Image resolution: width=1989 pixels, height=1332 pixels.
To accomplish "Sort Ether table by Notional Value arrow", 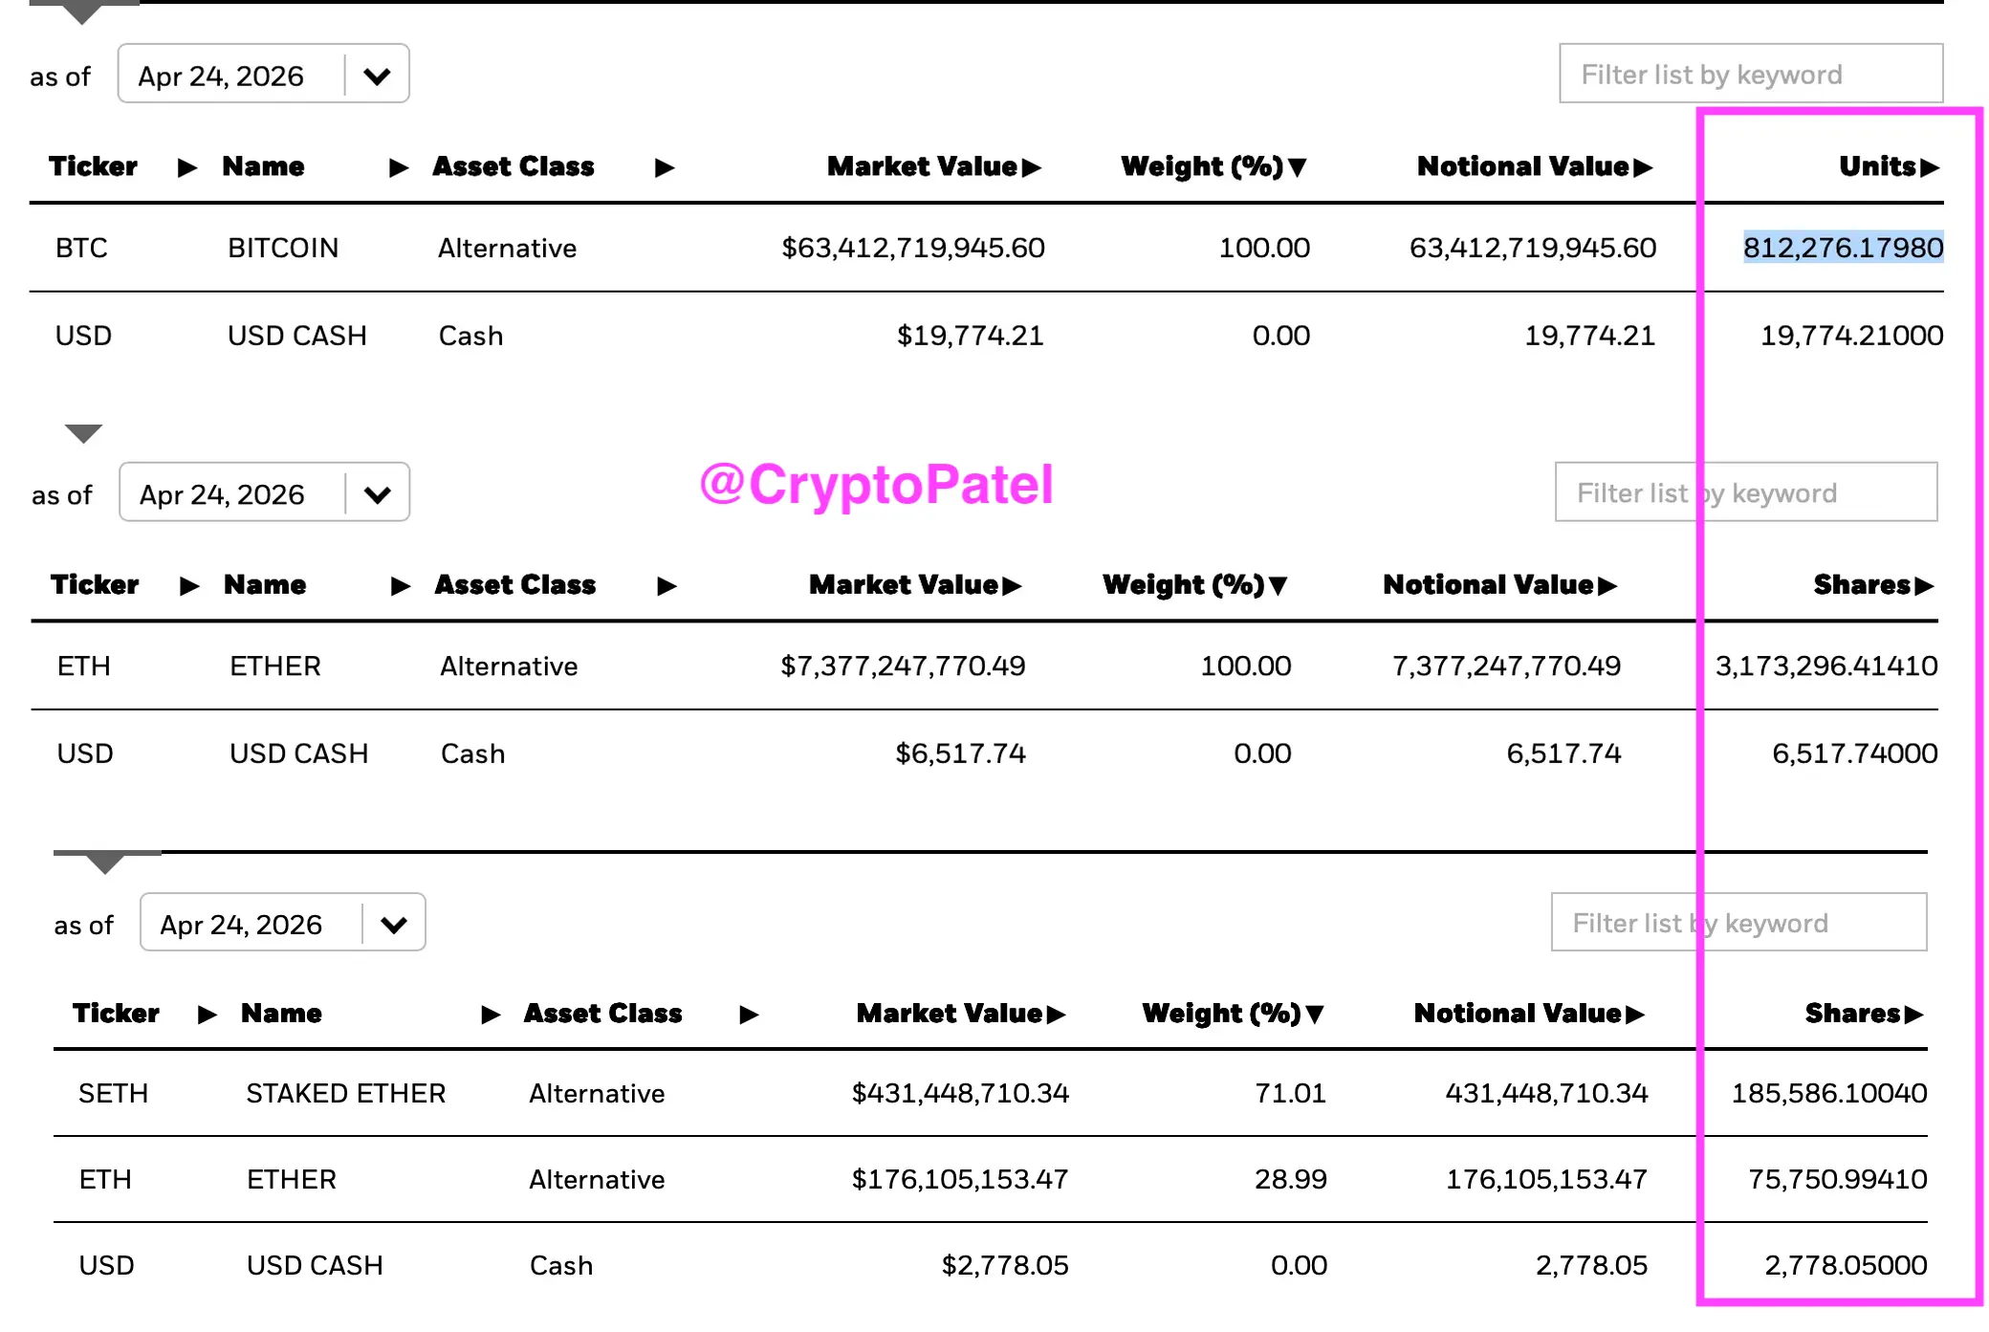I will click(1606, 586).
